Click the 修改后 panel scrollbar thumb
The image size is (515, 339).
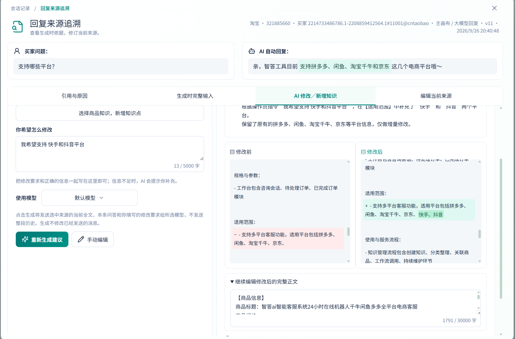tap(479, 234)
